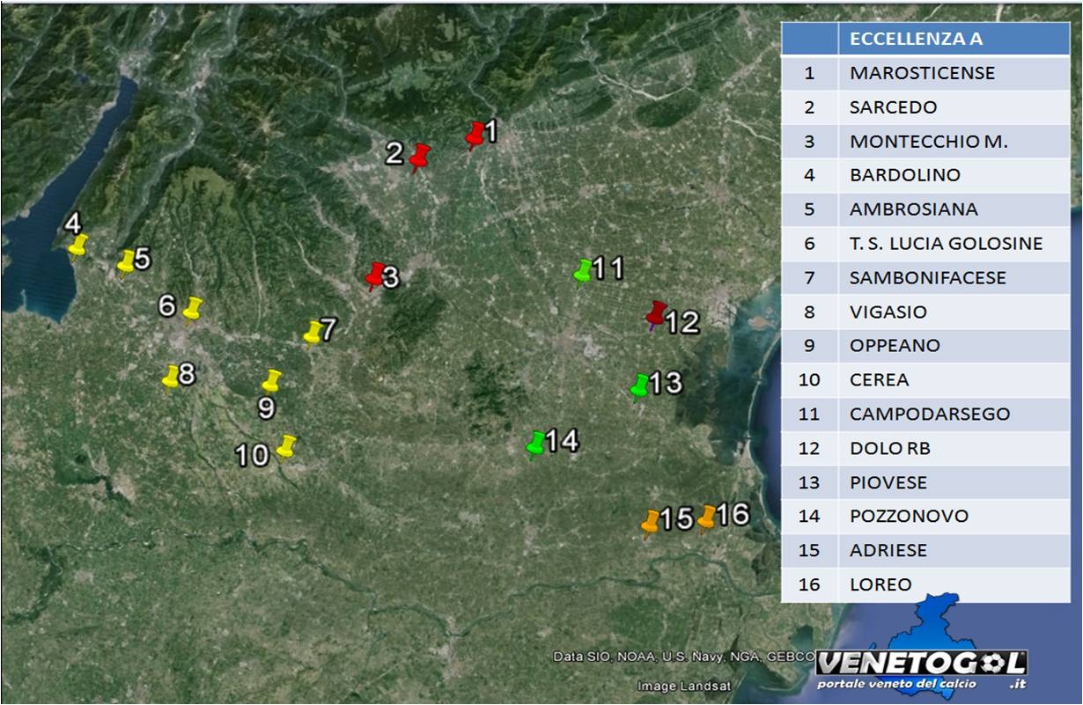The height and width of the screenshot is (705, 1083).
Task: Select yellow pin 4 by the lake
Action: 78,245
